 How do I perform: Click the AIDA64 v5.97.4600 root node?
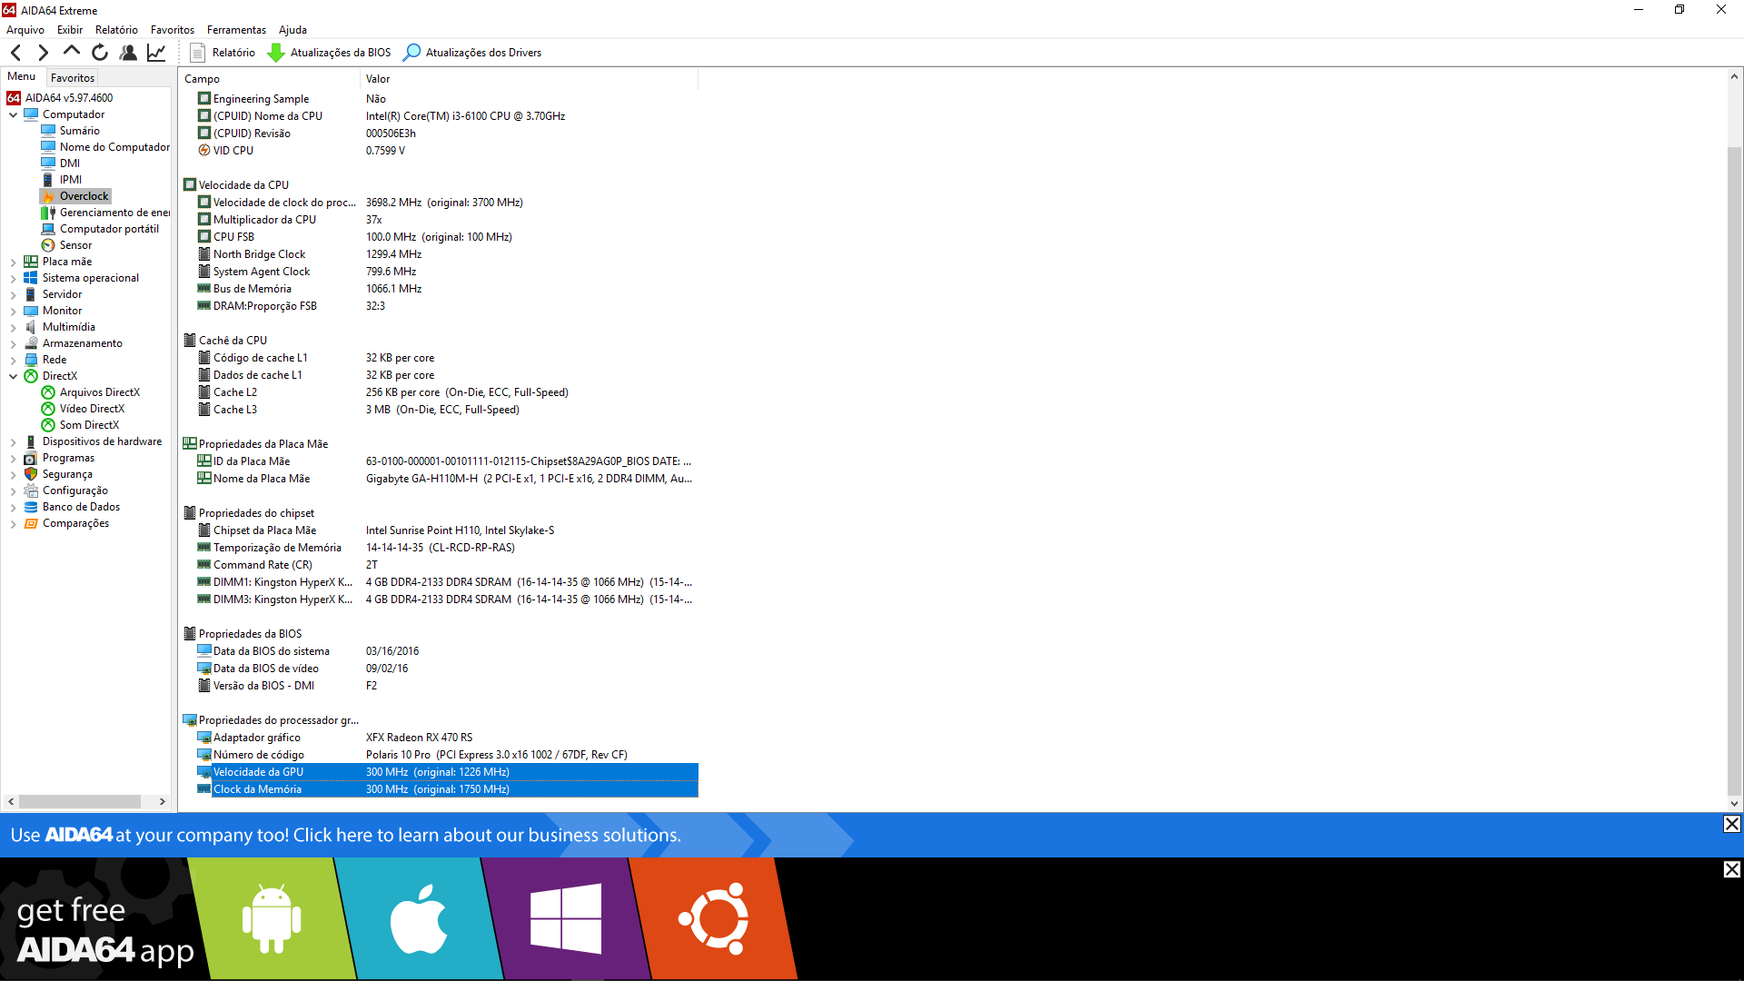pyautogui.click(x=69, y=98)
